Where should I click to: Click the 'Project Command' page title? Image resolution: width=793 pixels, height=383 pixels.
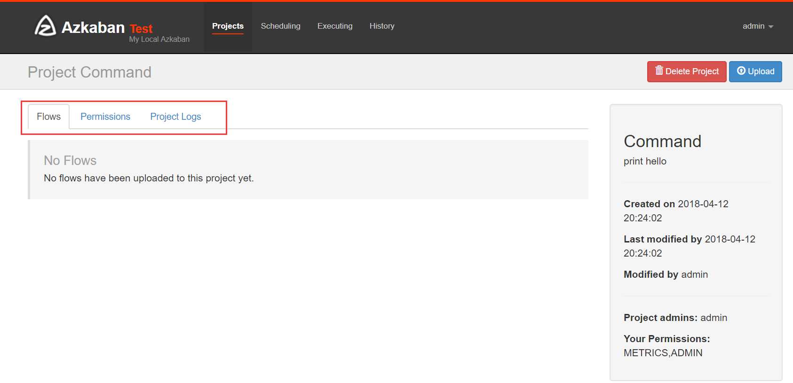click(x=89, y=72)
